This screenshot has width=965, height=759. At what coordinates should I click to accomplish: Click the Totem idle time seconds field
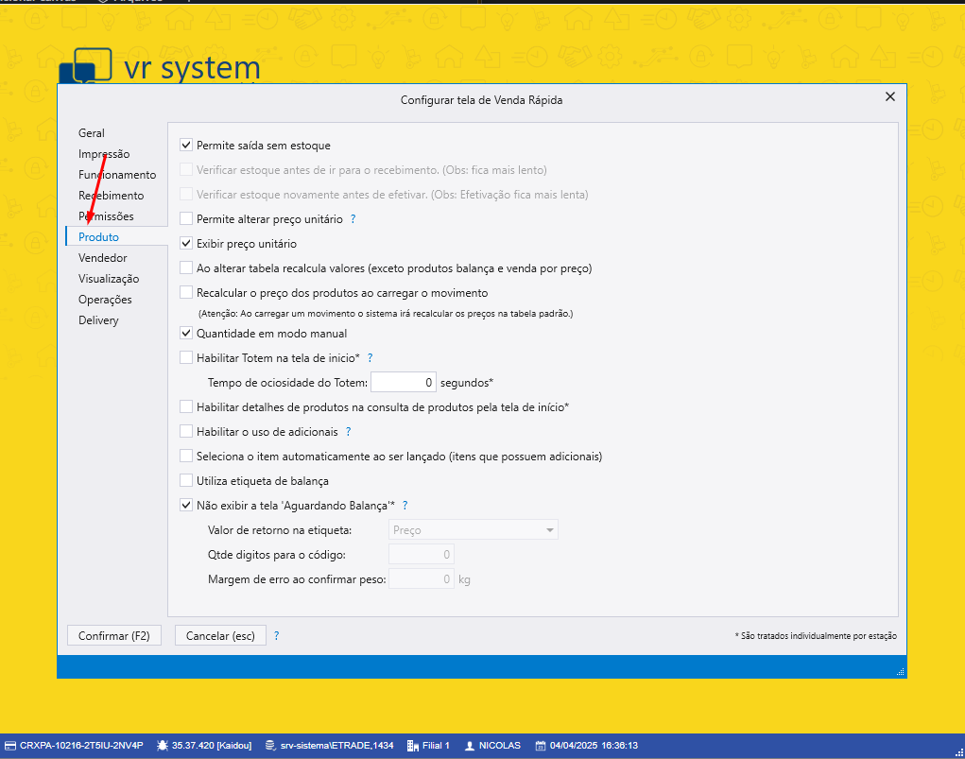tap(403, 383)
